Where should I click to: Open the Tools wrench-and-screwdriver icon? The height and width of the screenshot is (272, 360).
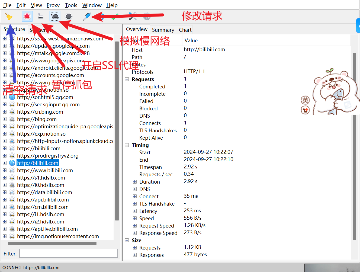pos(133,17)
